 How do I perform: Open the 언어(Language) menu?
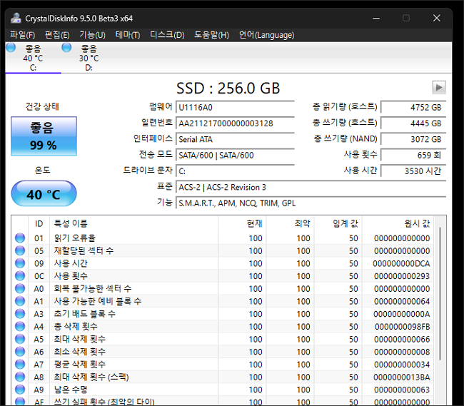(267, 35)
